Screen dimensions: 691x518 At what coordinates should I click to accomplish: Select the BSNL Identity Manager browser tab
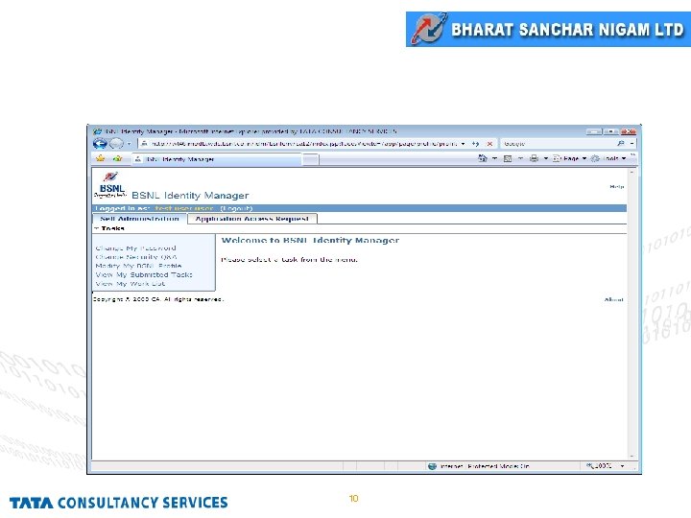(217, 159)
